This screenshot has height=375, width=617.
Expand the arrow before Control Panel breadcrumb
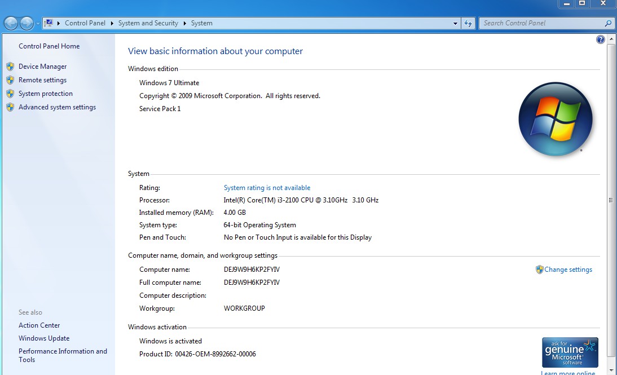59,23
